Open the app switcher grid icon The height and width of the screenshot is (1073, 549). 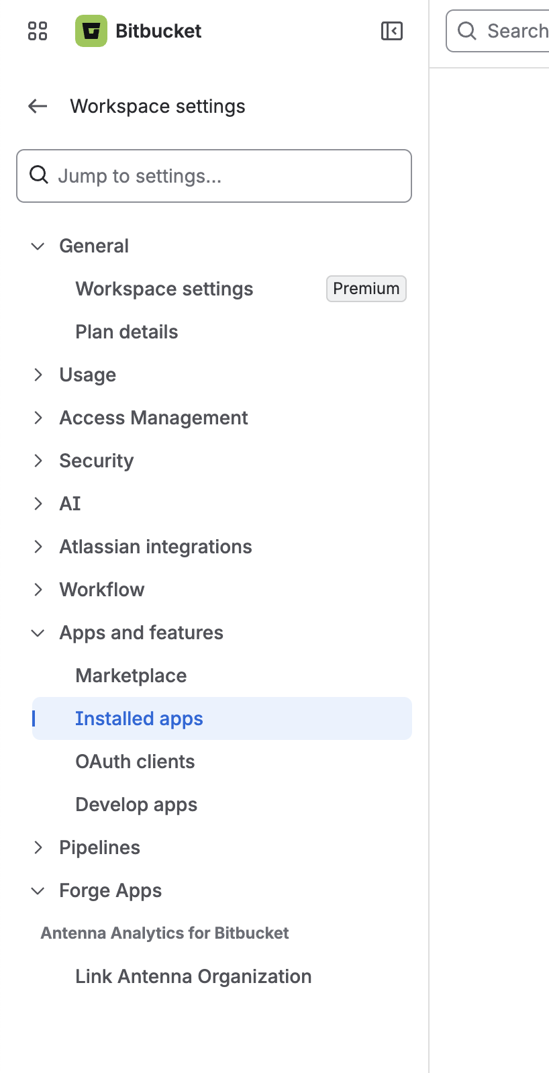point(38,31)
